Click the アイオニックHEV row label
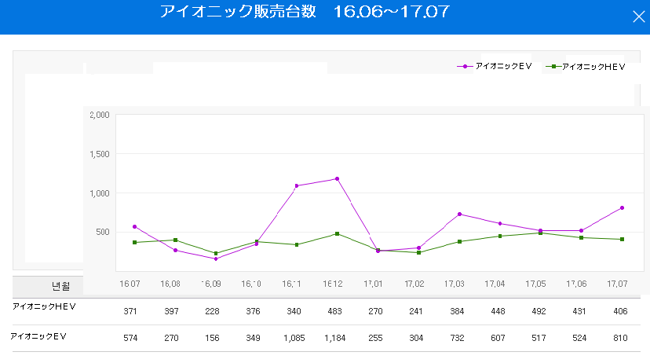 (x=44, y=306)
